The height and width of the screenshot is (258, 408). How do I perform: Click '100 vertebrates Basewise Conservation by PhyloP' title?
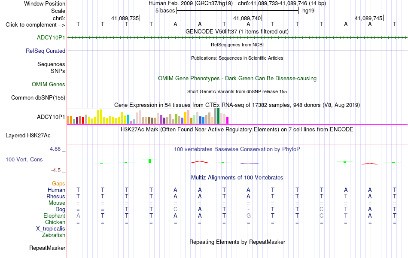(237, 149)
